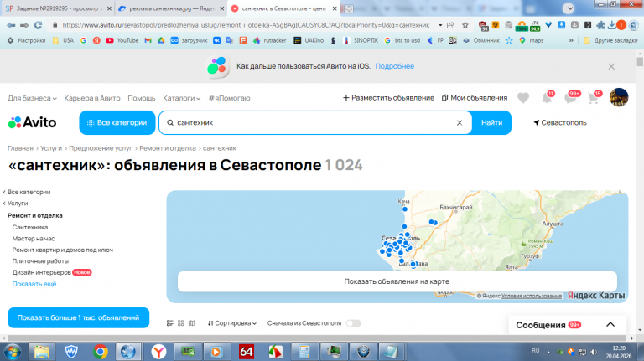
Task: Switch to 'Задание №2919295' tab
Action: [57, 8]
